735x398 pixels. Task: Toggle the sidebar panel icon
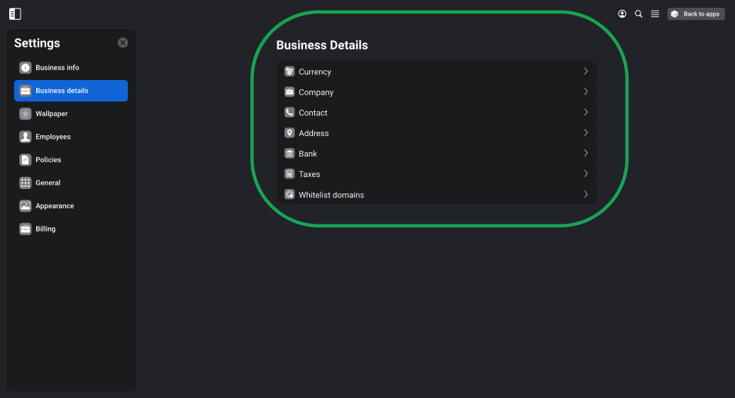(15, 14)
